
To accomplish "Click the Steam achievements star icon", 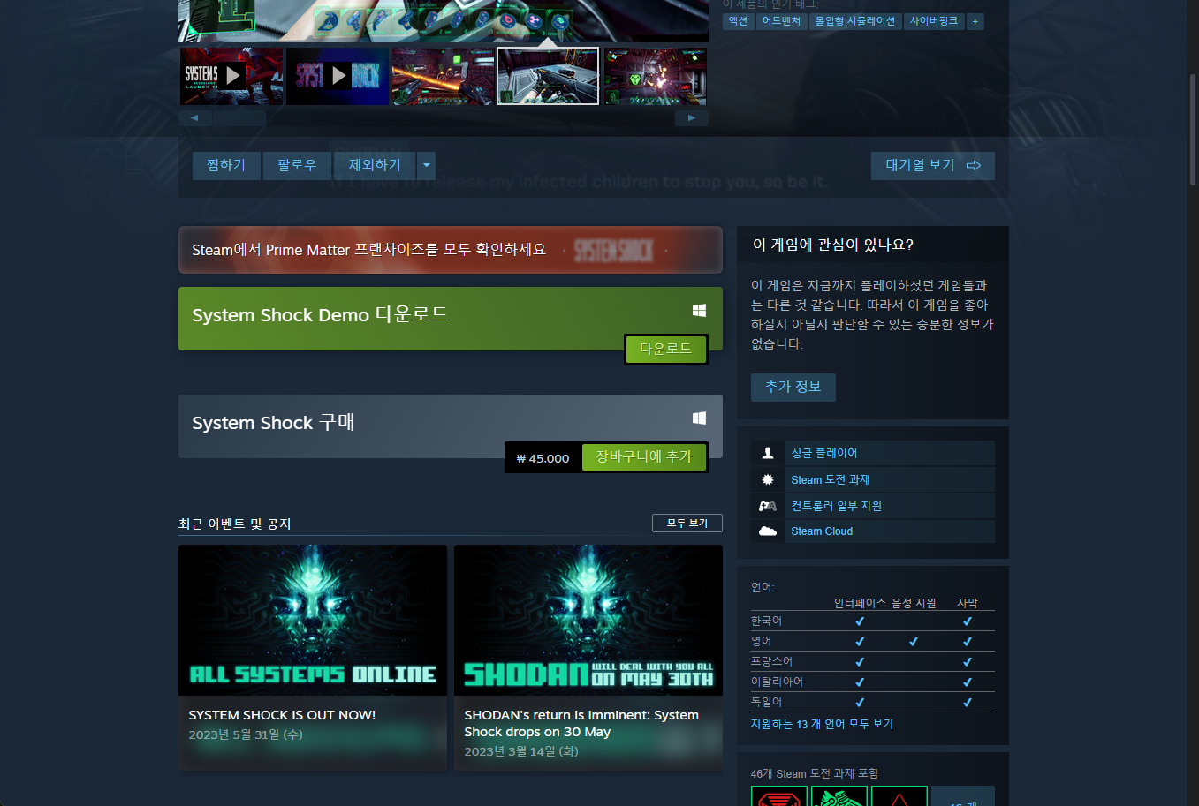I will pyautogui.click(x=768, y=479).
